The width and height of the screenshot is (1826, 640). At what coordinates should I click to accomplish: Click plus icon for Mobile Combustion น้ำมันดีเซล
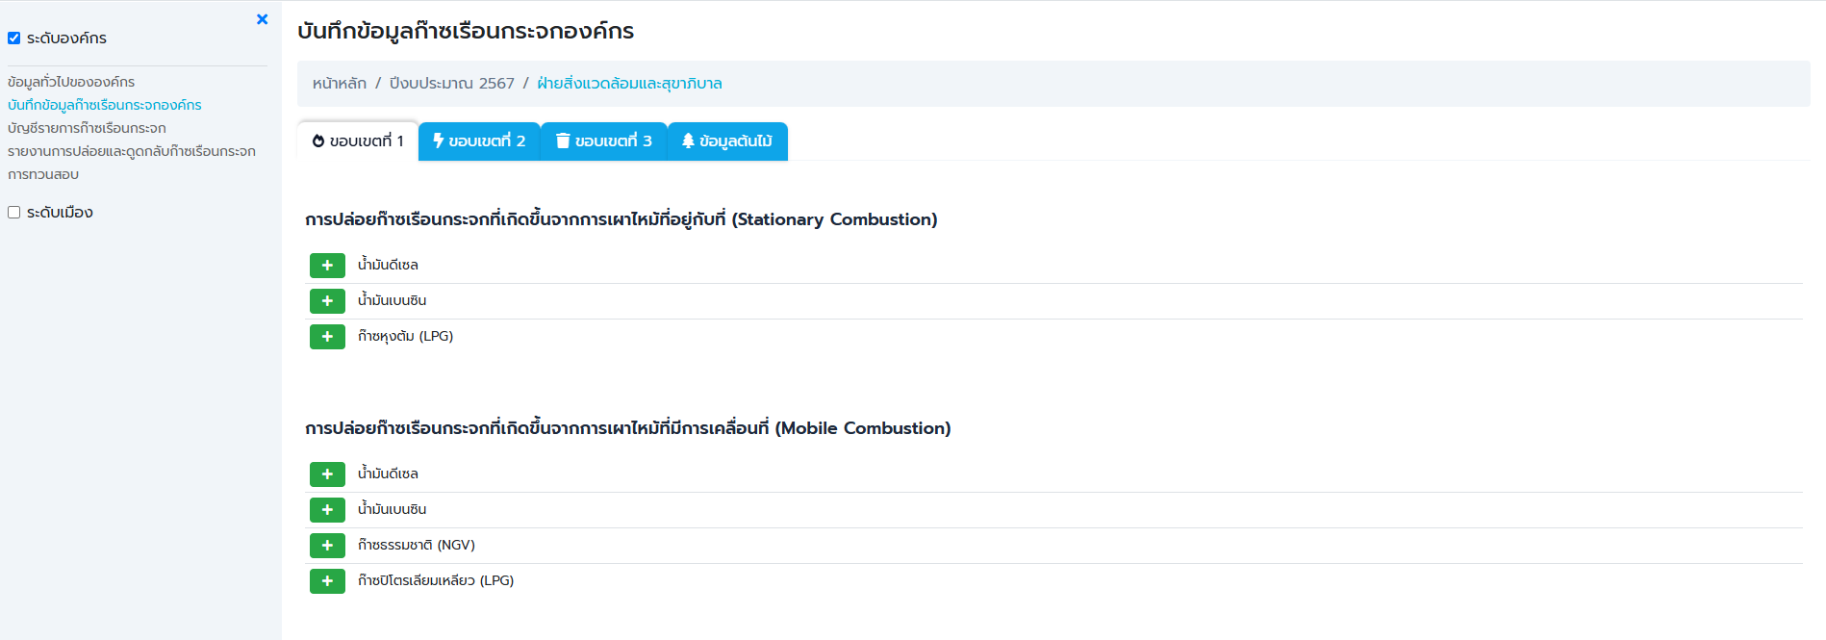[x=327, y=474]
